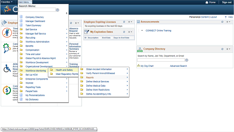Open the Reports submenu folder
Image resolution: width=234 pixels, height=132 pixels.
click(x=104, y=77)
